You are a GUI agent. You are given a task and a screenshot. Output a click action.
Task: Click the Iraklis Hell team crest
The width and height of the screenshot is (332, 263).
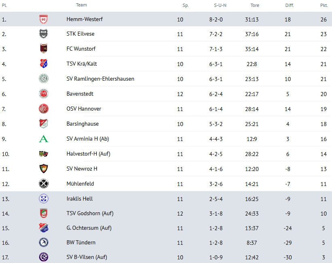point(43,199)
